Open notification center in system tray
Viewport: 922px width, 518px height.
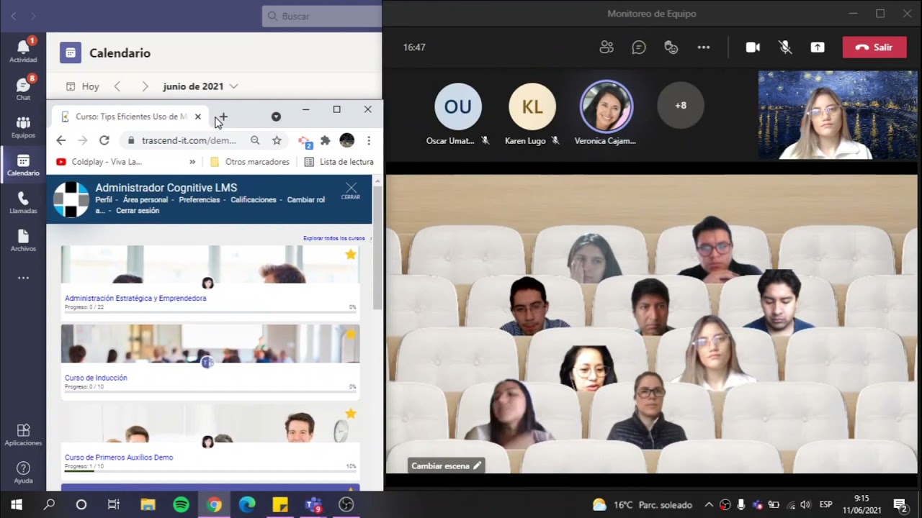900,504
